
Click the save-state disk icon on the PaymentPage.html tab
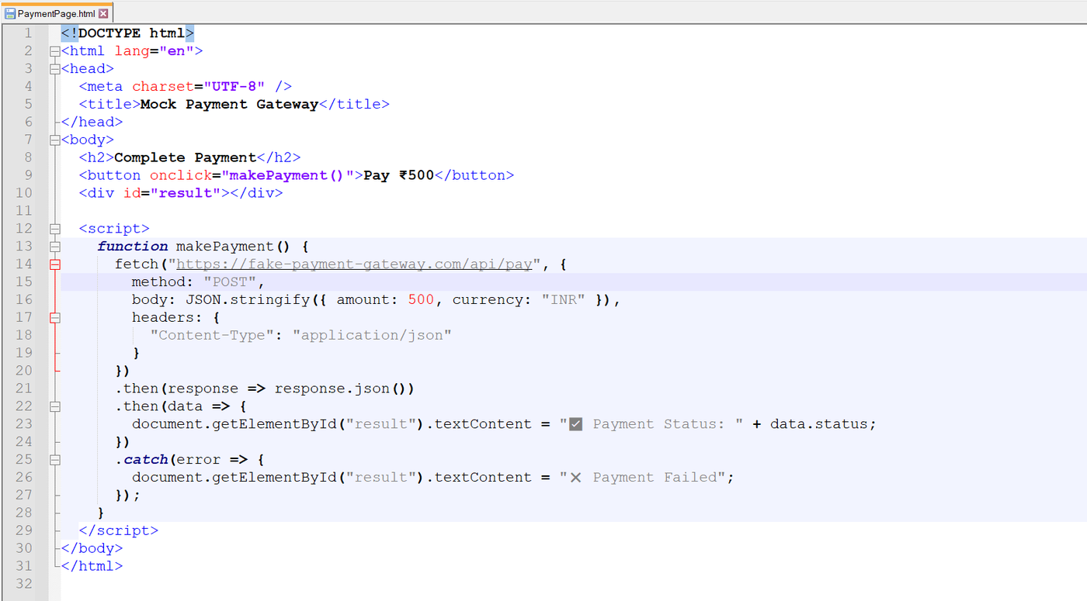[10, 14]
